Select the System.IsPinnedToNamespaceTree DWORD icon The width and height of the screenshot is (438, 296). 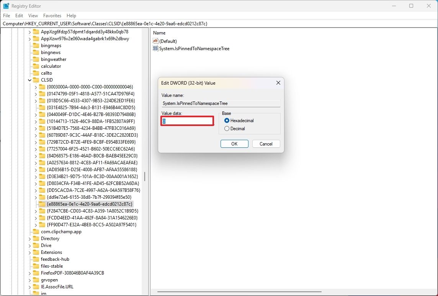pos(156,48)
